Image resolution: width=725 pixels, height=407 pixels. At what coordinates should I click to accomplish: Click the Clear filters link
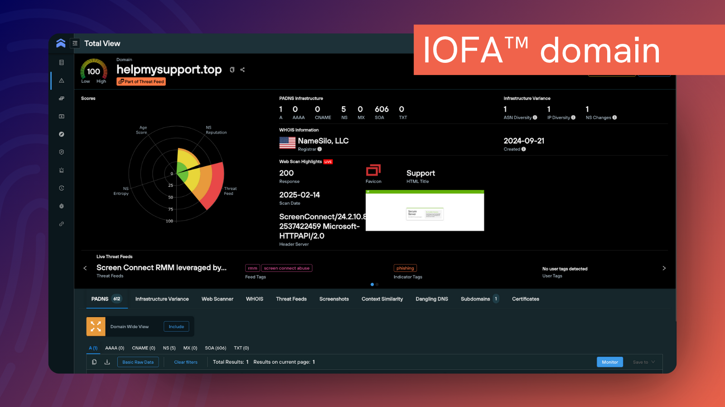[186, 362]
